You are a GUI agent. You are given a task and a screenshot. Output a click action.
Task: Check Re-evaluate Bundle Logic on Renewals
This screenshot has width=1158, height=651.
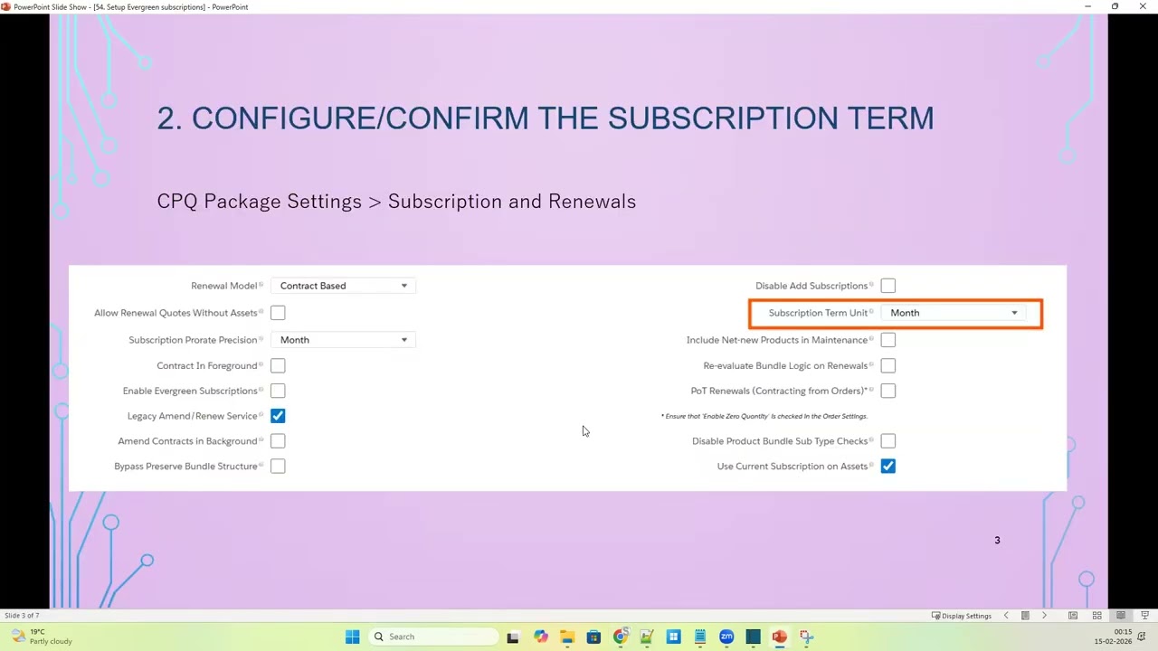tap(888, 365)
